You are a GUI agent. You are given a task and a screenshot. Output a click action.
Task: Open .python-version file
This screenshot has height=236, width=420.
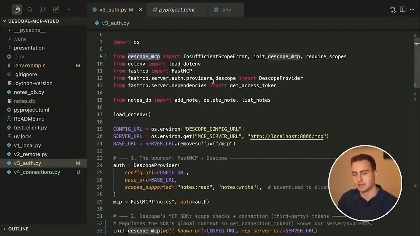click(43, 83)
